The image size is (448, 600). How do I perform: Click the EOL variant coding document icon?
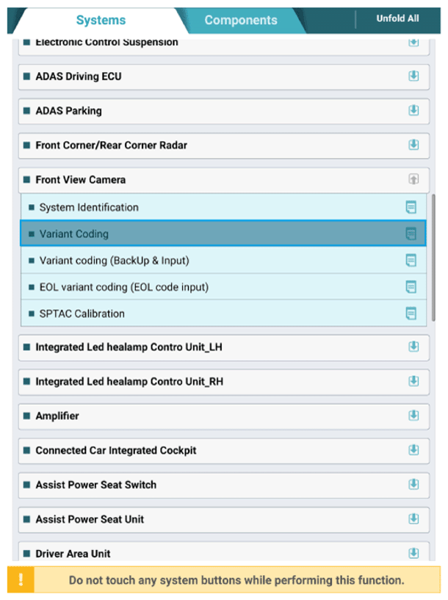pos(411,286)
